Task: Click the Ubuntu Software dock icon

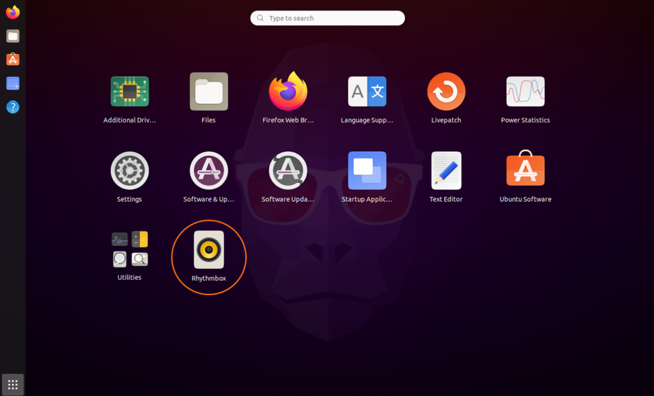Action: pos(13,59)
